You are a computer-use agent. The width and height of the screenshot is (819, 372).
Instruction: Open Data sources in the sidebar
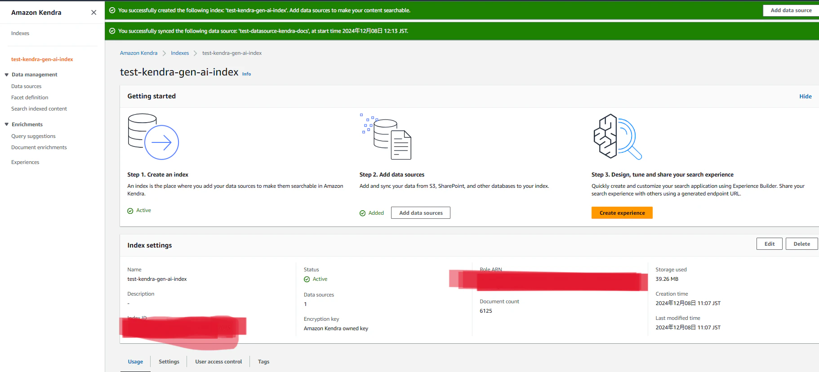point(26,86)
